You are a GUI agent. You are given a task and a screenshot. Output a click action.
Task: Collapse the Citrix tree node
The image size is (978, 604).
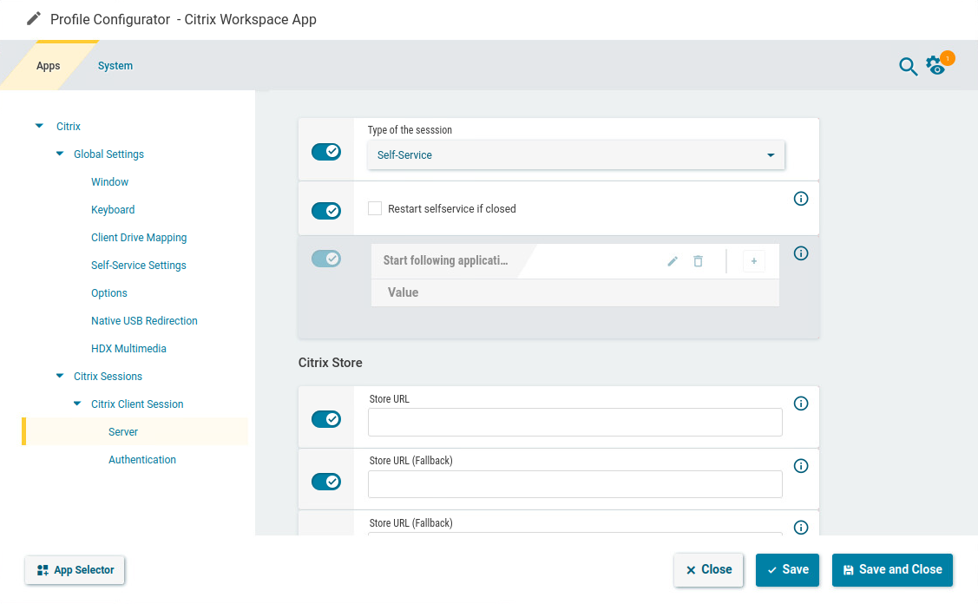(38, 125)
